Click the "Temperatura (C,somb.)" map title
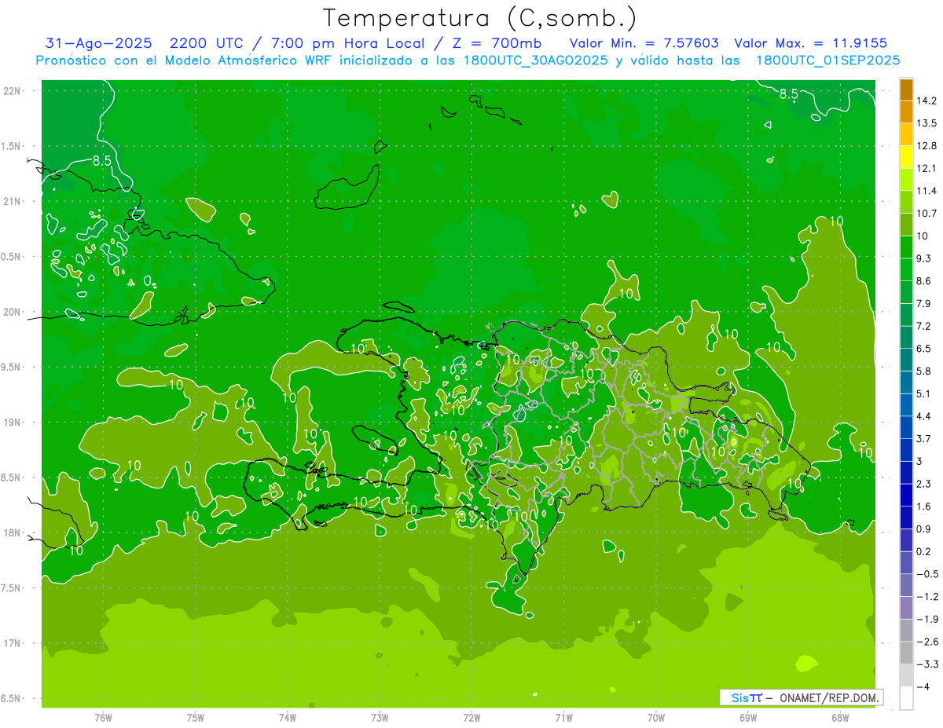This screenshot has height=728, width=943. coord(479,18)
